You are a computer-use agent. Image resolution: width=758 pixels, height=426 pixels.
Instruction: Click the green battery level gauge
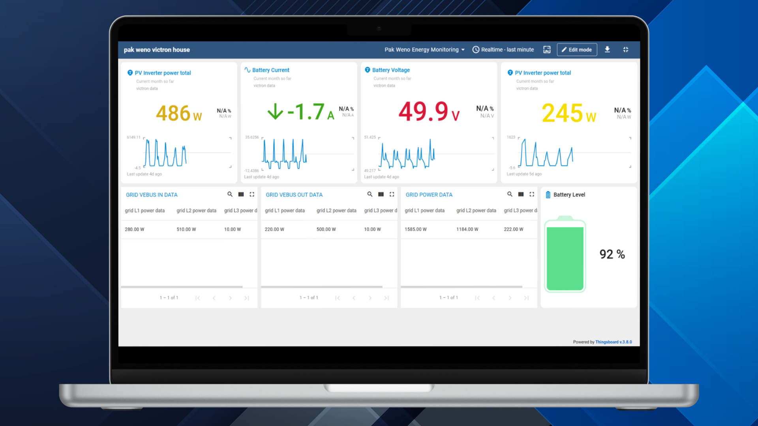[565, 254]
